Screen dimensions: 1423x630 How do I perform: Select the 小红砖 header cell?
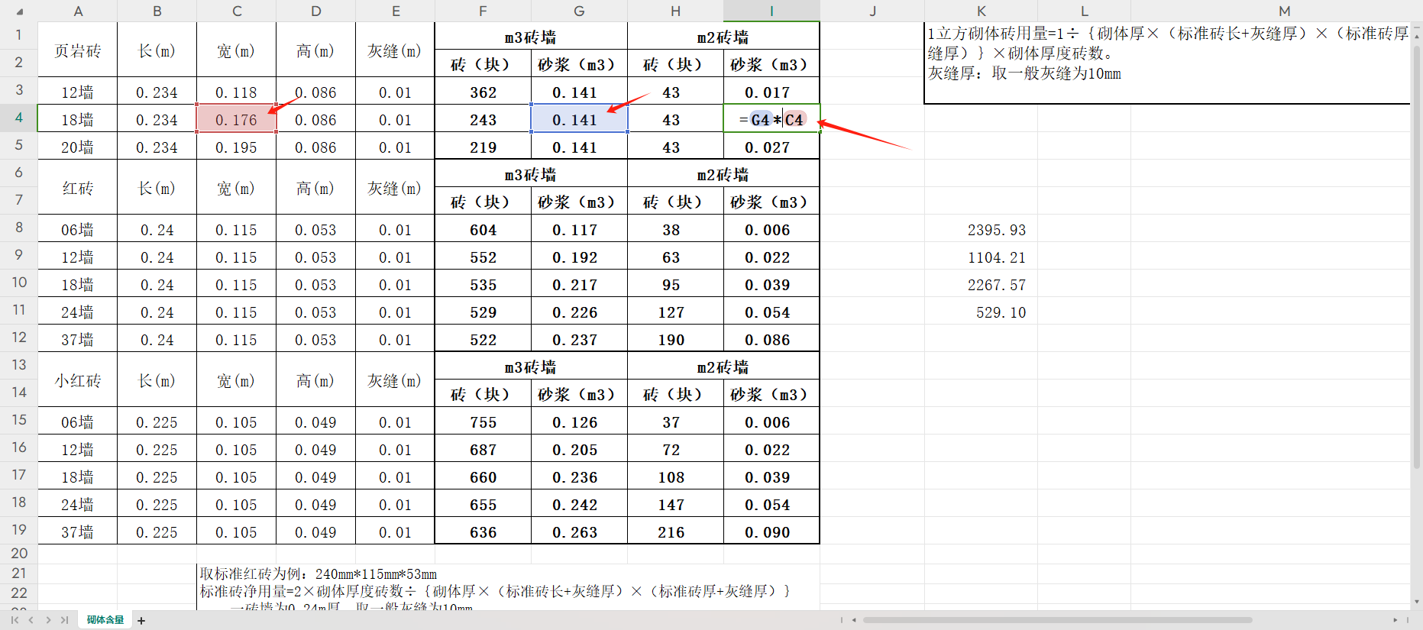[x=78, y=380]
